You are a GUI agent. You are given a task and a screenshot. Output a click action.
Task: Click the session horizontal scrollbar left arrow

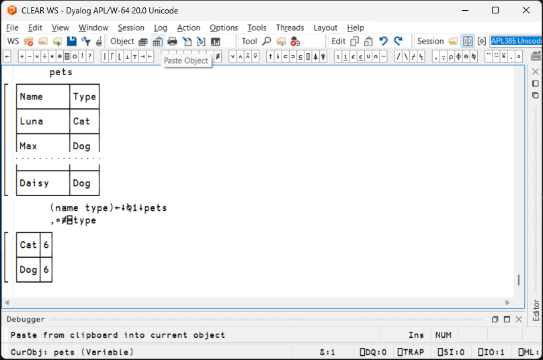coord(7,302)
